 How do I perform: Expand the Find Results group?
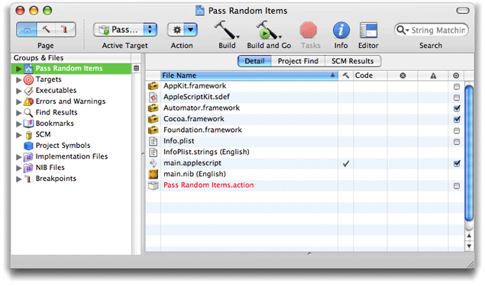click(18, 113)
